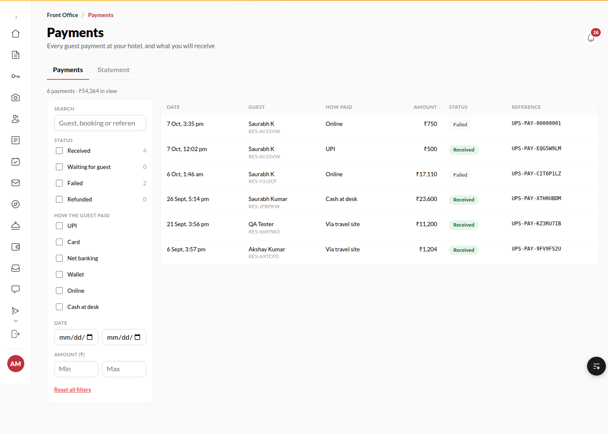The width and height of the screenshot is (608, 434).
Task: Tick the Cash at desk checkbox
Action: [x=59, y=307]
